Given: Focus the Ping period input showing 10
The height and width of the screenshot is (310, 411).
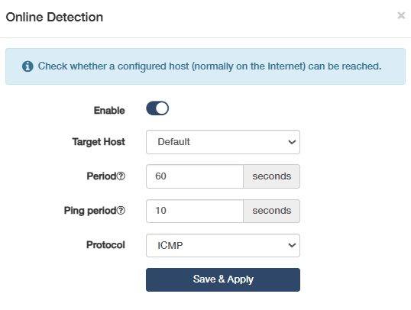Looking at the screenshot, I should pos(195,211).
